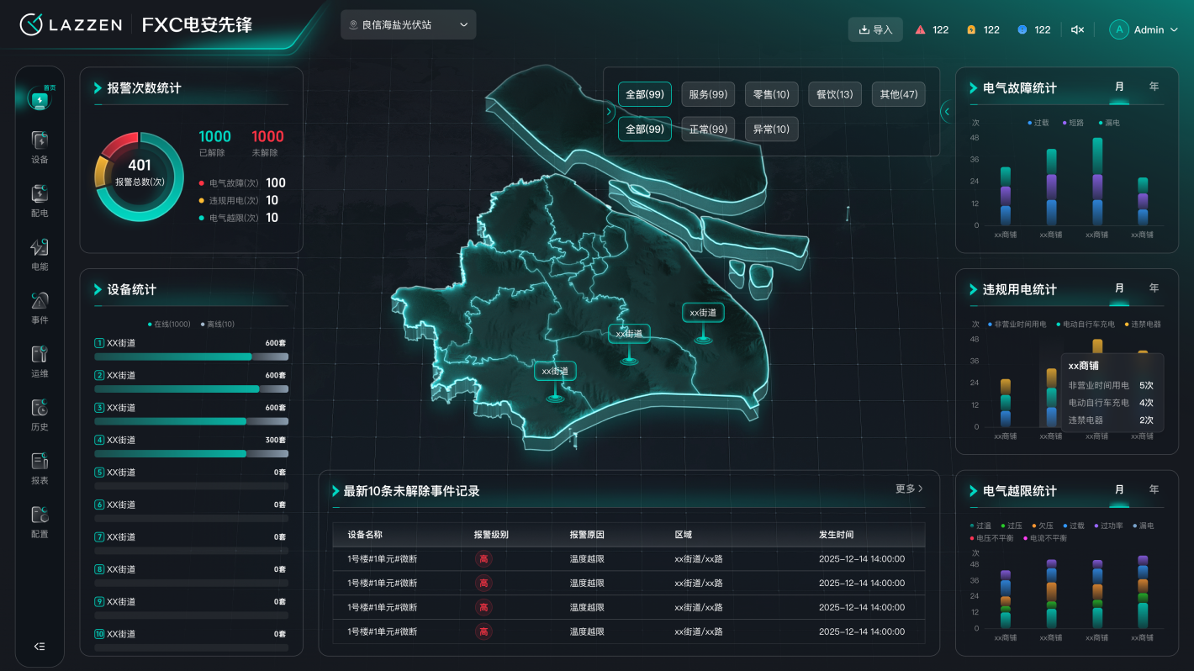This screenshot has width=1194, height=671.
Task: Click the 最新10条未解除事件记录 title arrow icon
Action: [336, 490]
